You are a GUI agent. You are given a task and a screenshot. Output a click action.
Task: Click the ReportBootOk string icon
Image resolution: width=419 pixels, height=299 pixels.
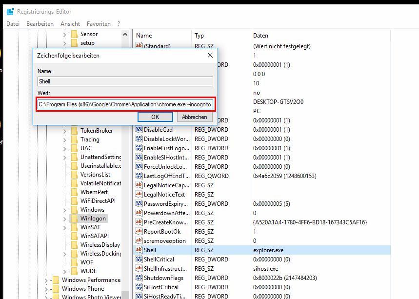[x=139, y=231]
